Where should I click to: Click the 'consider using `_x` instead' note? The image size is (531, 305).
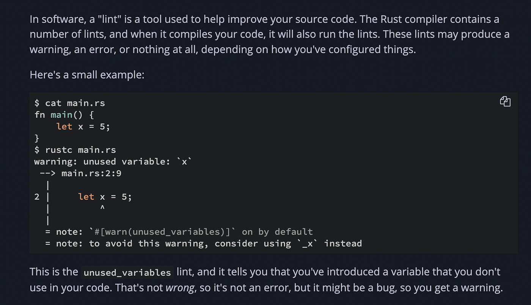pyautogui.click(x=288, y=243)
